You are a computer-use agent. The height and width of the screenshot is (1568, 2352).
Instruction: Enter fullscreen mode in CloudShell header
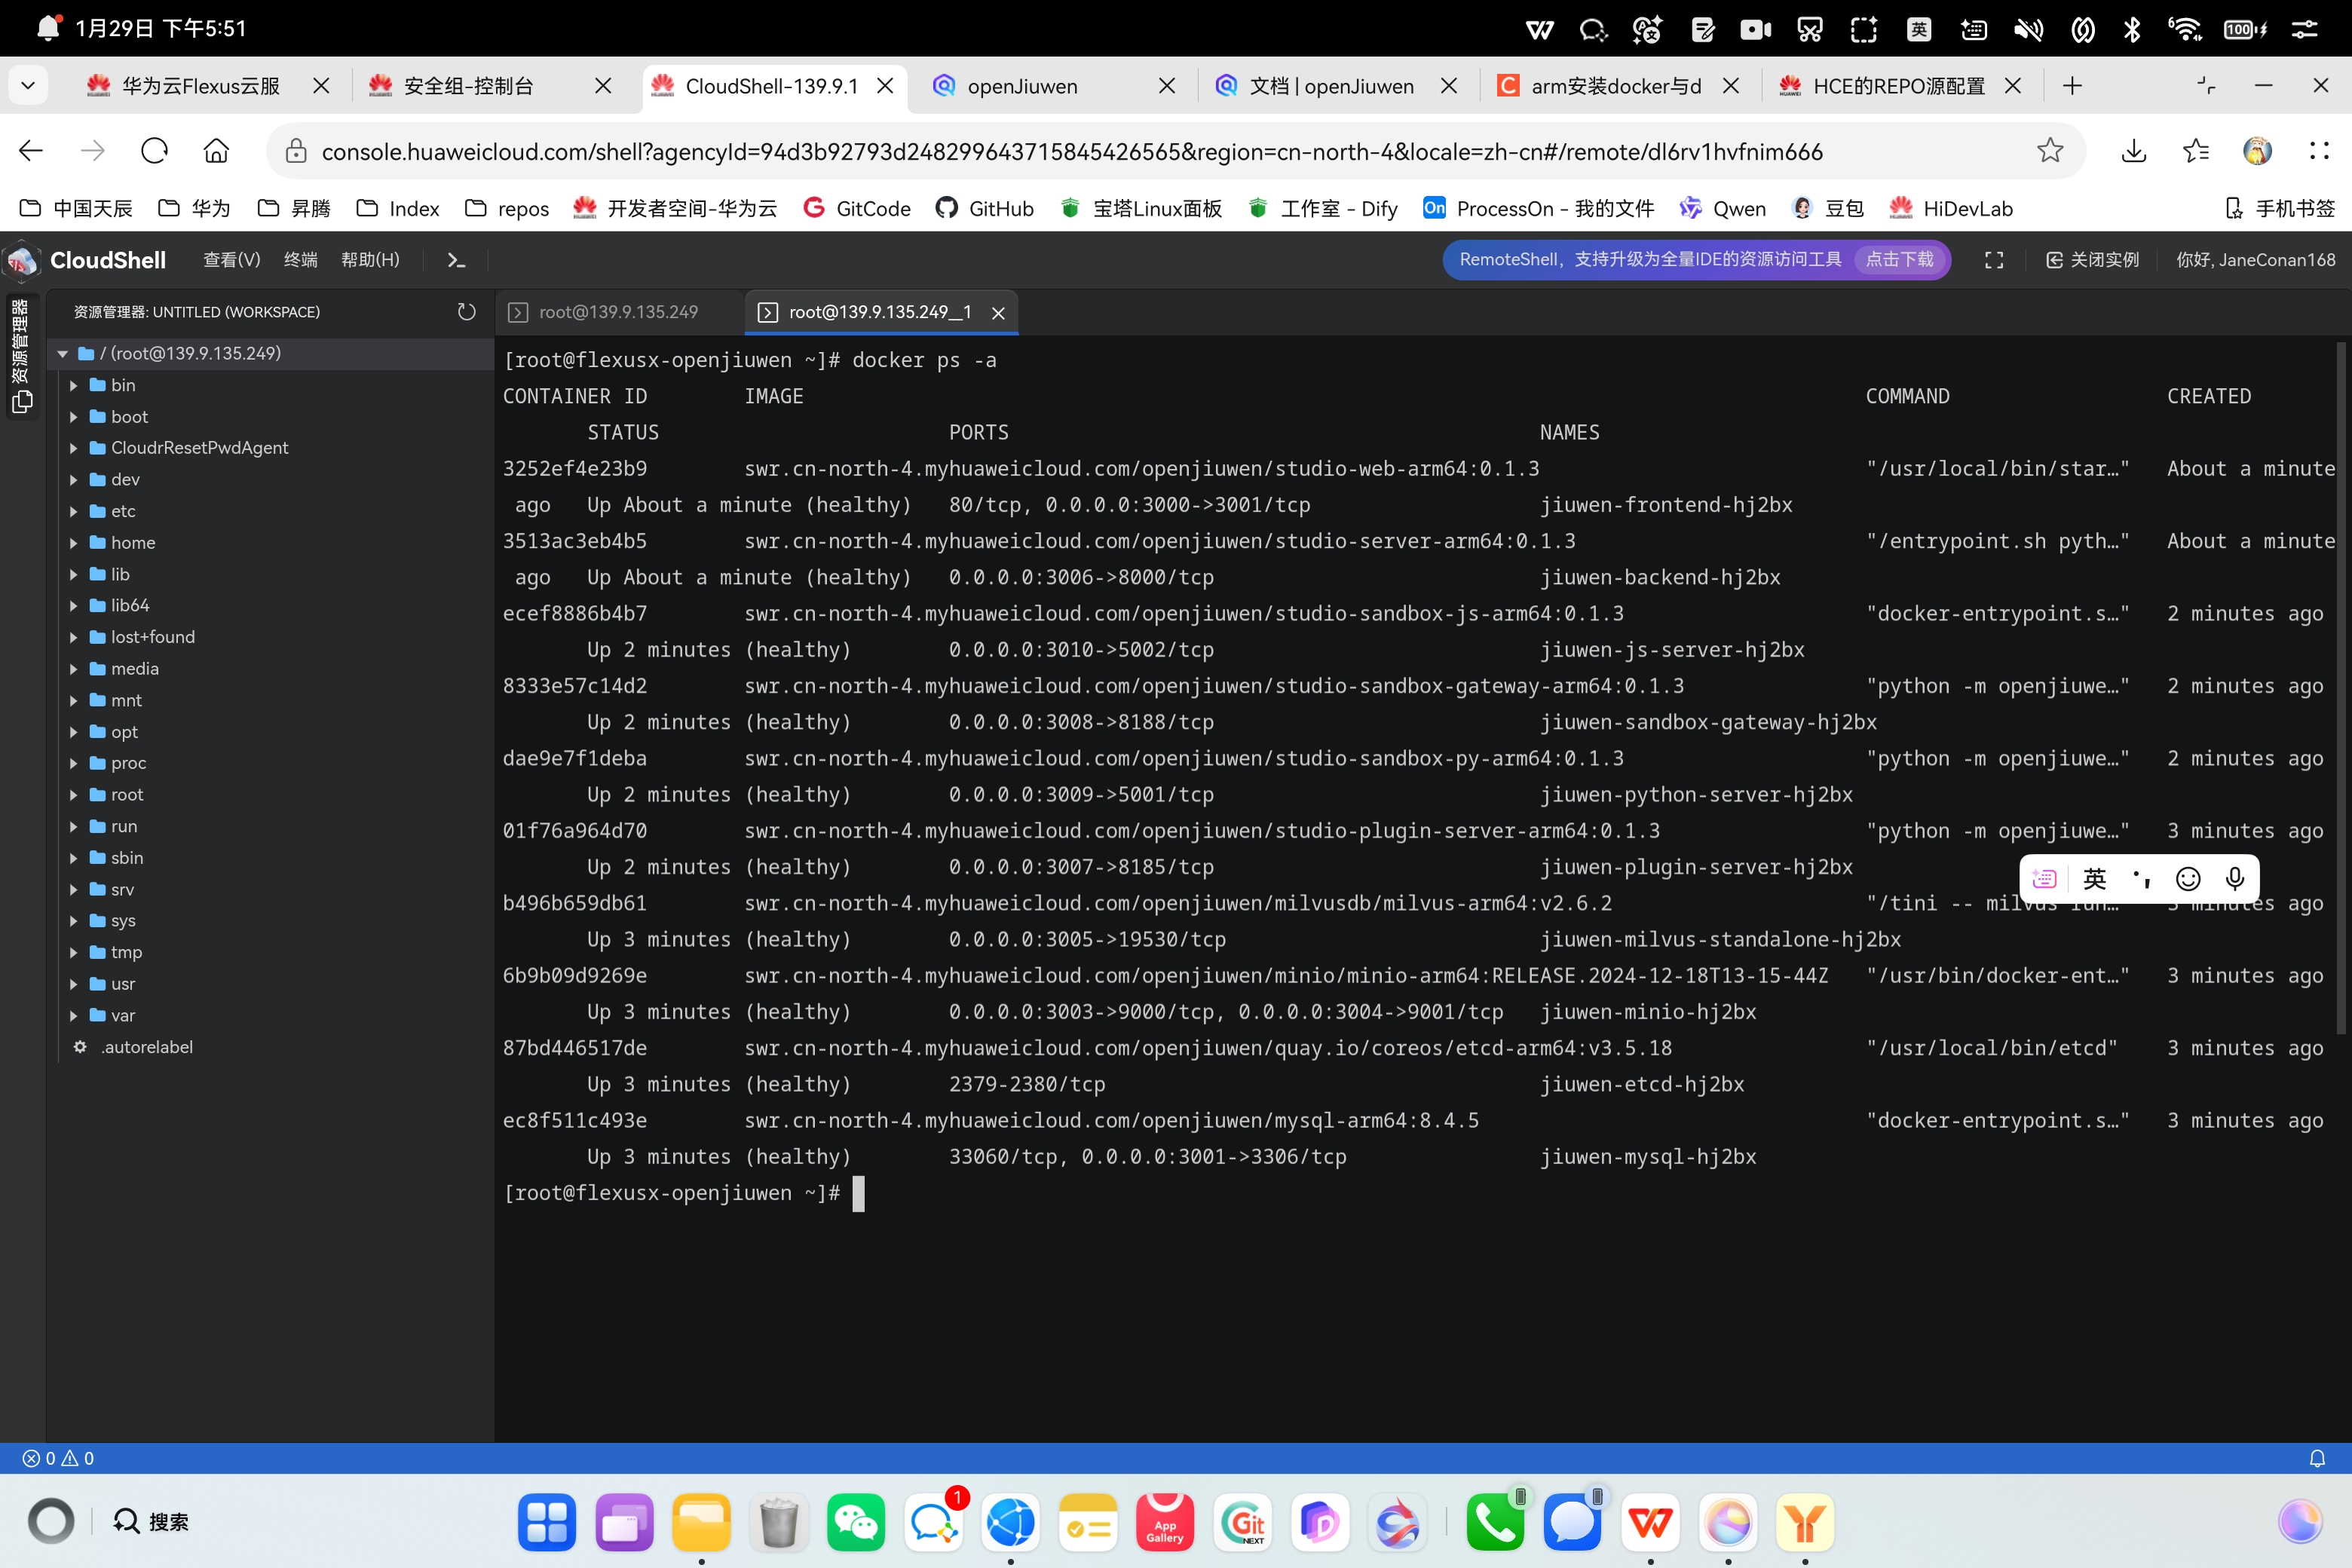coord(1993,260)
